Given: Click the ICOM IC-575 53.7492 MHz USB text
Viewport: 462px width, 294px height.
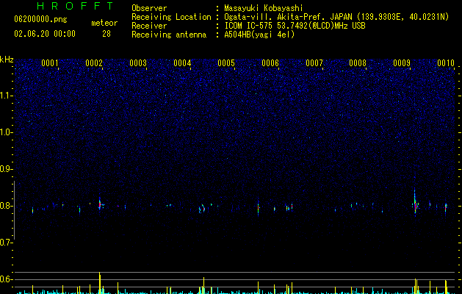Looking at the screenshot, I should (295, 26).
